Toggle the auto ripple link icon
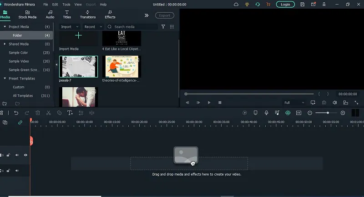The image size is (364, 197). [x=20, y=123]
